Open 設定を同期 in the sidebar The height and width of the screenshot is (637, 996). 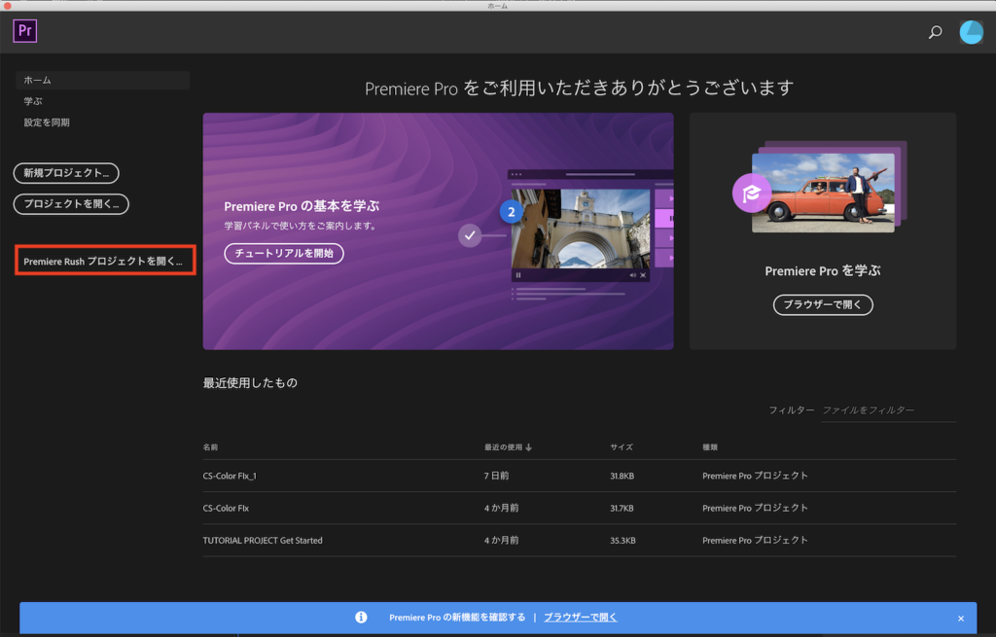pyautogui.click(x=47, y=123)
